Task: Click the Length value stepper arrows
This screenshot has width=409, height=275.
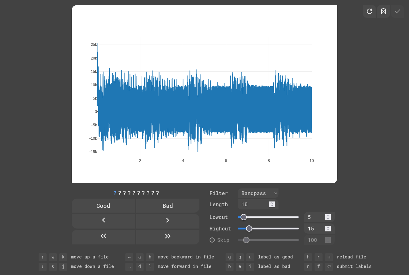Action: pyautogui.click(x=272, y=204)
